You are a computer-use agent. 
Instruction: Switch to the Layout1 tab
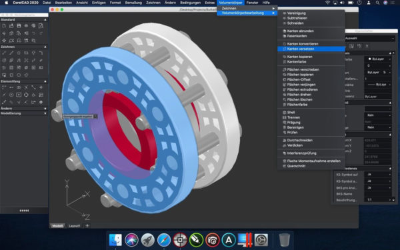tap(75, 226)
